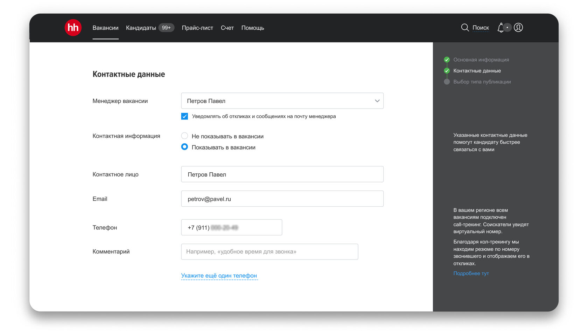Click the 'Менеджер вакансии' label
This screenshot has width=588, height=331.
point(120,101)
